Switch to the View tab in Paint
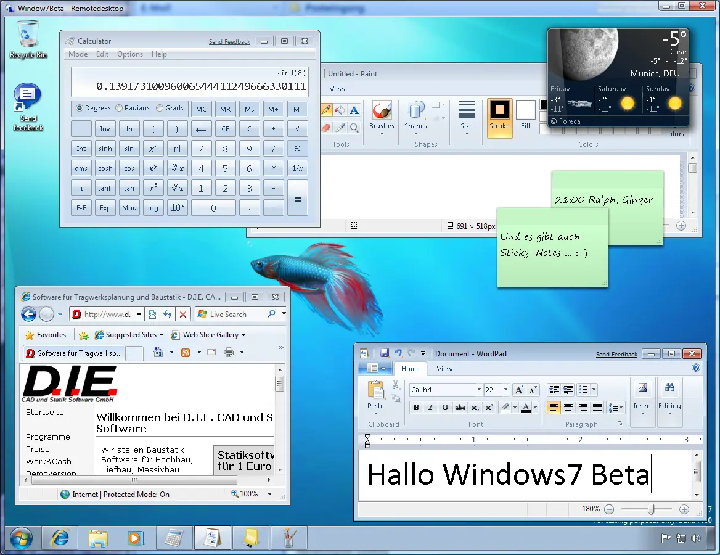Image resolution: width=720 pixels, height=555 pixels. [338, 89]
